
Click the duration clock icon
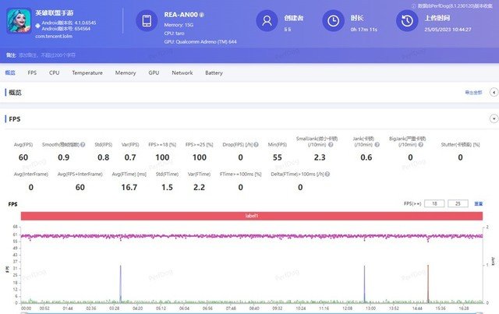coord(333,21)
